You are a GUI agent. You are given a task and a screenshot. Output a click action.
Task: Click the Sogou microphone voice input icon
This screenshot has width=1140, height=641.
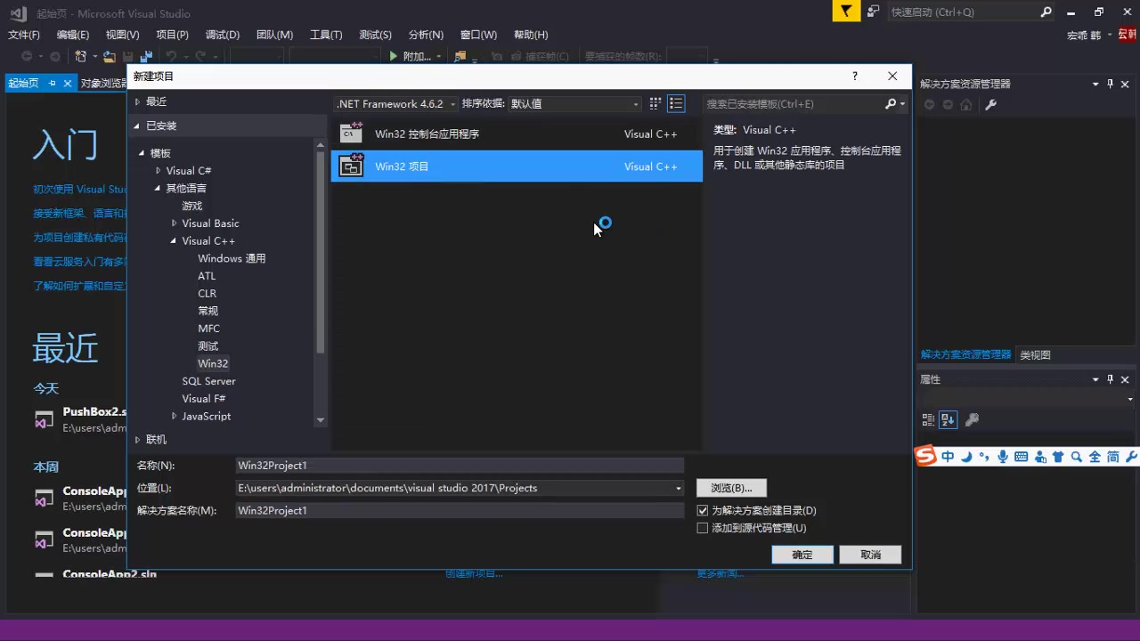tap(1003, 457)
